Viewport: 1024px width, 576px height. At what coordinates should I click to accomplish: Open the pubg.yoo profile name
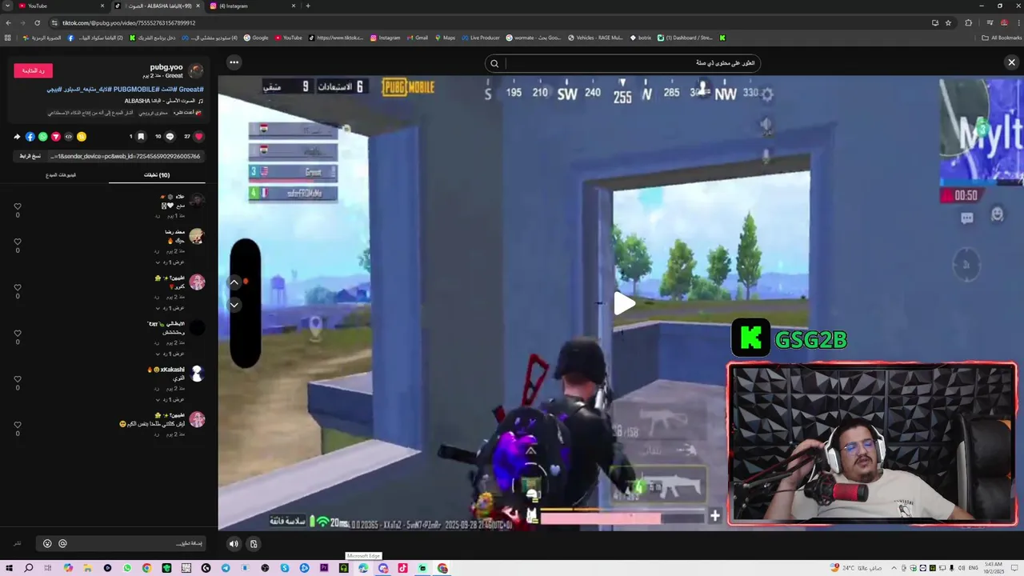[166, 67]
